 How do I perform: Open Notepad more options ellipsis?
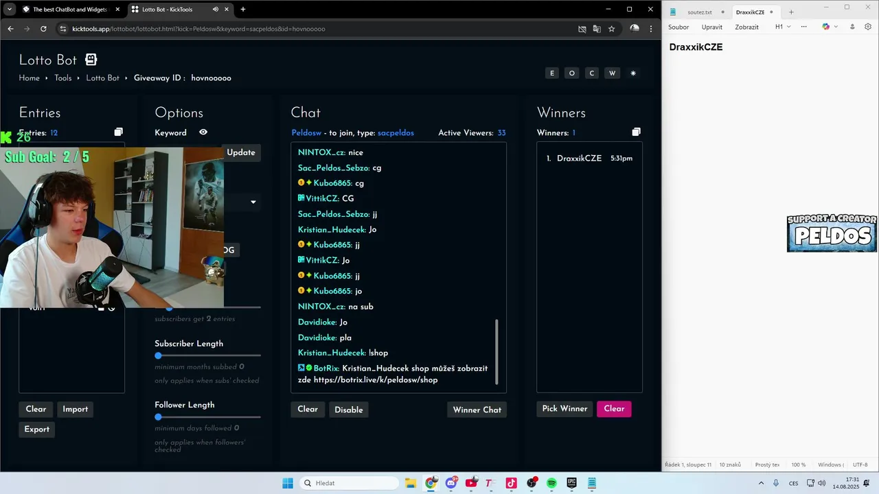(x=803, y=27)
